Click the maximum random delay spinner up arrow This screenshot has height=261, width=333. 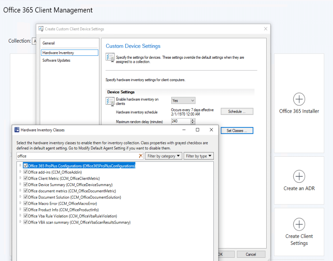click(x=193, y=120)
